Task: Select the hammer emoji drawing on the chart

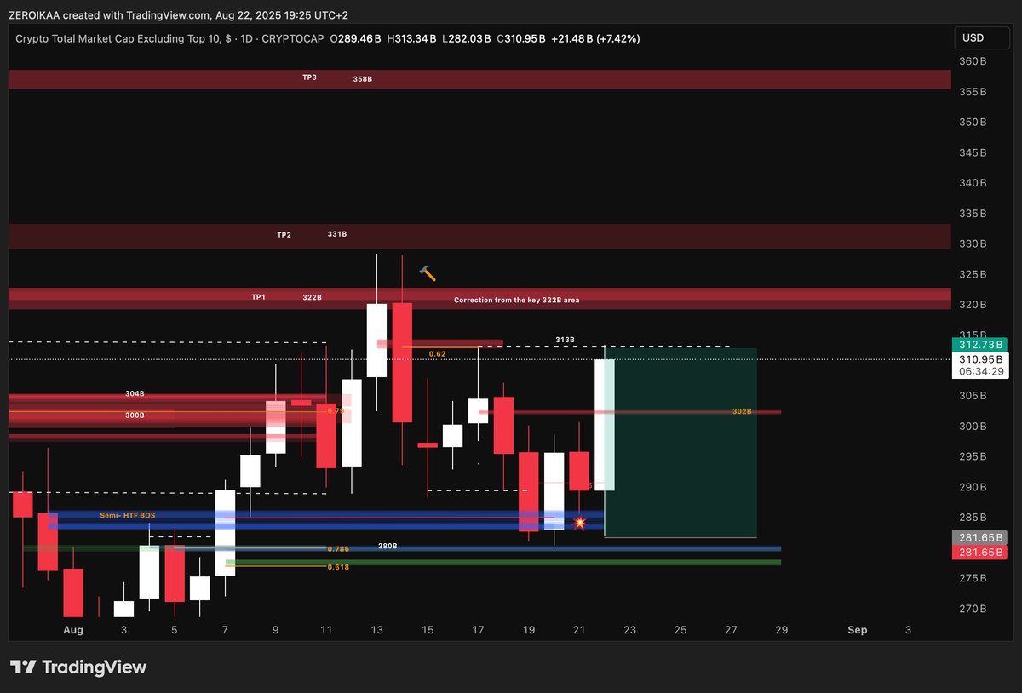Action: tap(427, 273)
